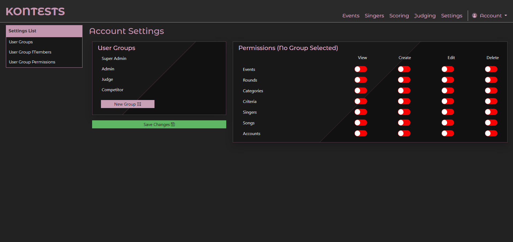Open the Scoring menu
This screenshot has height=242, width=513.
[399, 16]
